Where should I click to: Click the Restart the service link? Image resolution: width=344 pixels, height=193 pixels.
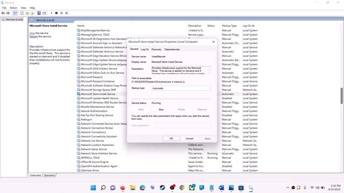click(33, 36)
